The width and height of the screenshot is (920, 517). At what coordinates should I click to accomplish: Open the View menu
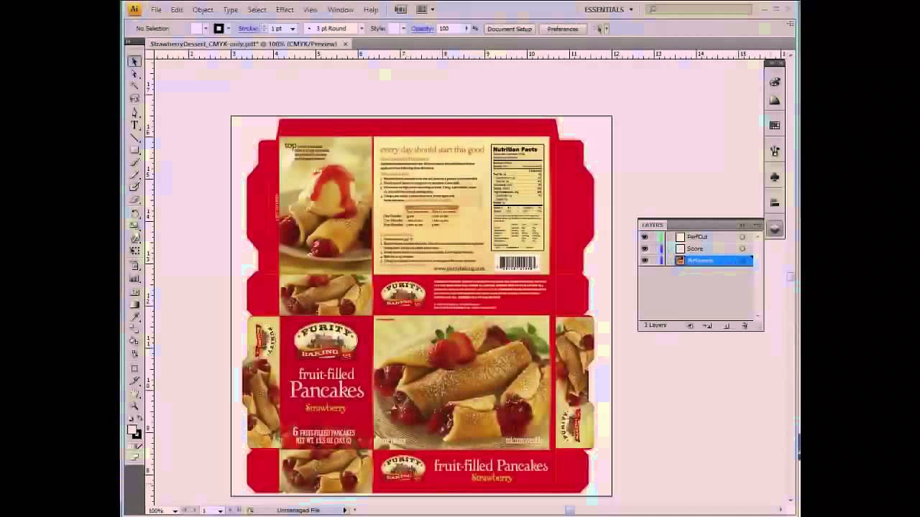click(310, 10)
